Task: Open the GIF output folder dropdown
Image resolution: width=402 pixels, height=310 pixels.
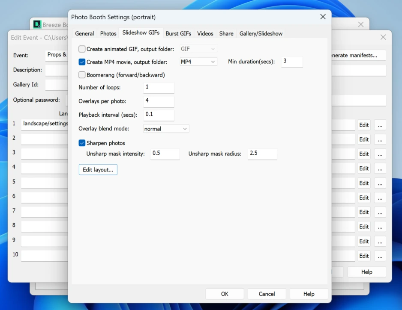Action: point(198,49)
